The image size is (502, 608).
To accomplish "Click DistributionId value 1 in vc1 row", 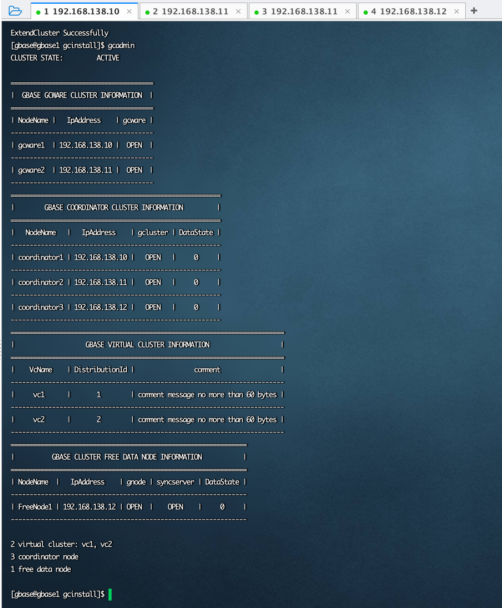I will point(99,395).
